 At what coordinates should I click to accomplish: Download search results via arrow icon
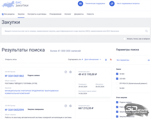coord(106,60)
